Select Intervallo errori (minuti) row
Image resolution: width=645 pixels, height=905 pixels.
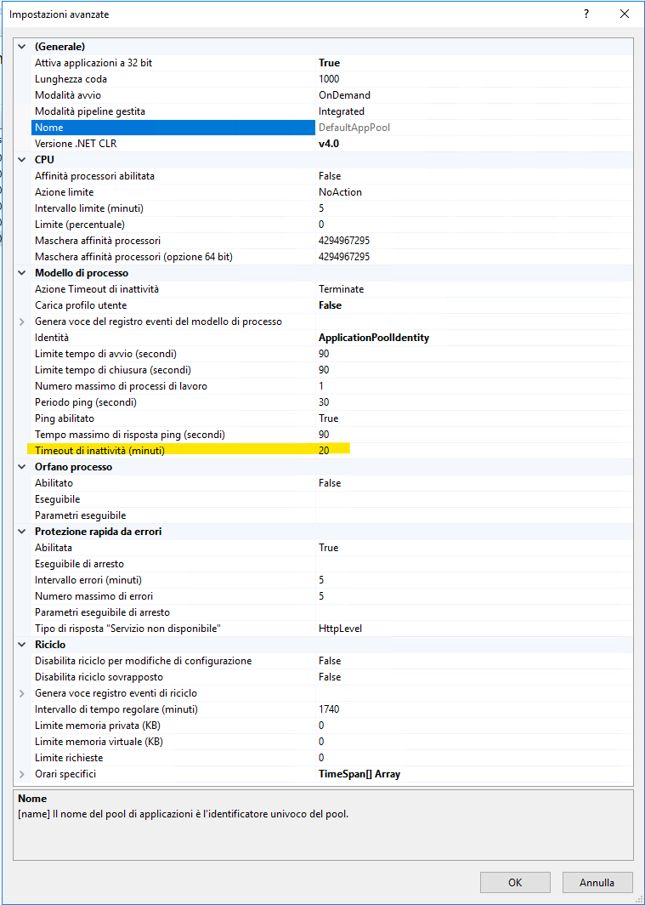click(331, 580)
